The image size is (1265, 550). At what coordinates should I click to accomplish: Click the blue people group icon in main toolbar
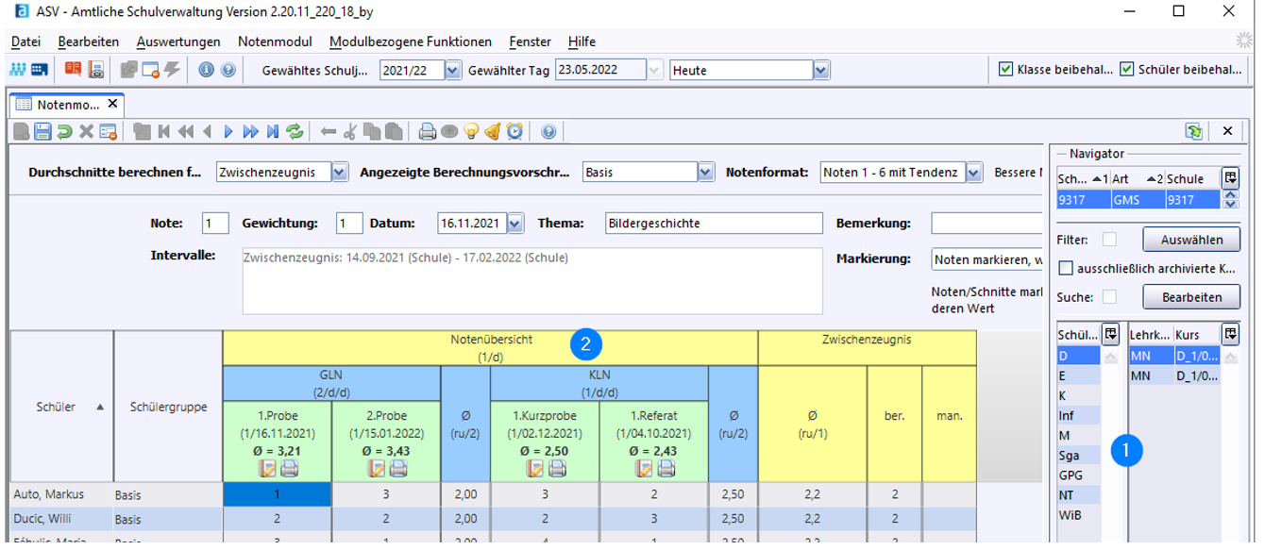tap(17, 70)
